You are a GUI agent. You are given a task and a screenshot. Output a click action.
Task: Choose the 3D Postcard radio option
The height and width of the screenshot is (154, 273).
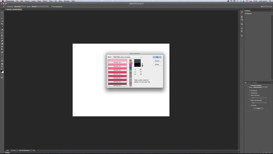250,91
